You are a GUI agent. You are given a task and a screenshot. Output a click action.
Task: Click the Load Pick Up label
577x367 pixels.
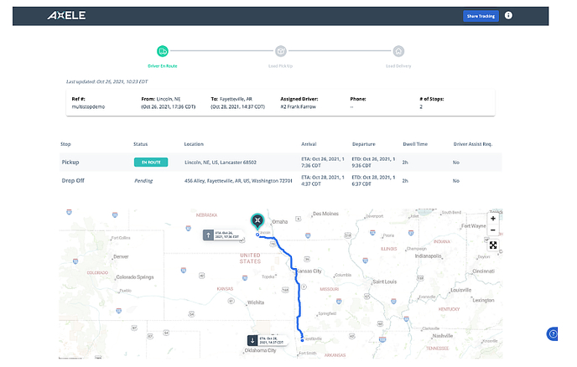pos(280,66)
